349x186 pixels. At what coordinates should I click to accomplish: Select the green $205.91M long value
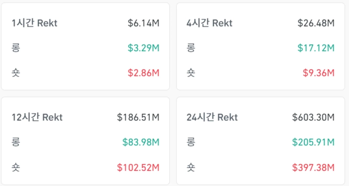tap(313, 142)
